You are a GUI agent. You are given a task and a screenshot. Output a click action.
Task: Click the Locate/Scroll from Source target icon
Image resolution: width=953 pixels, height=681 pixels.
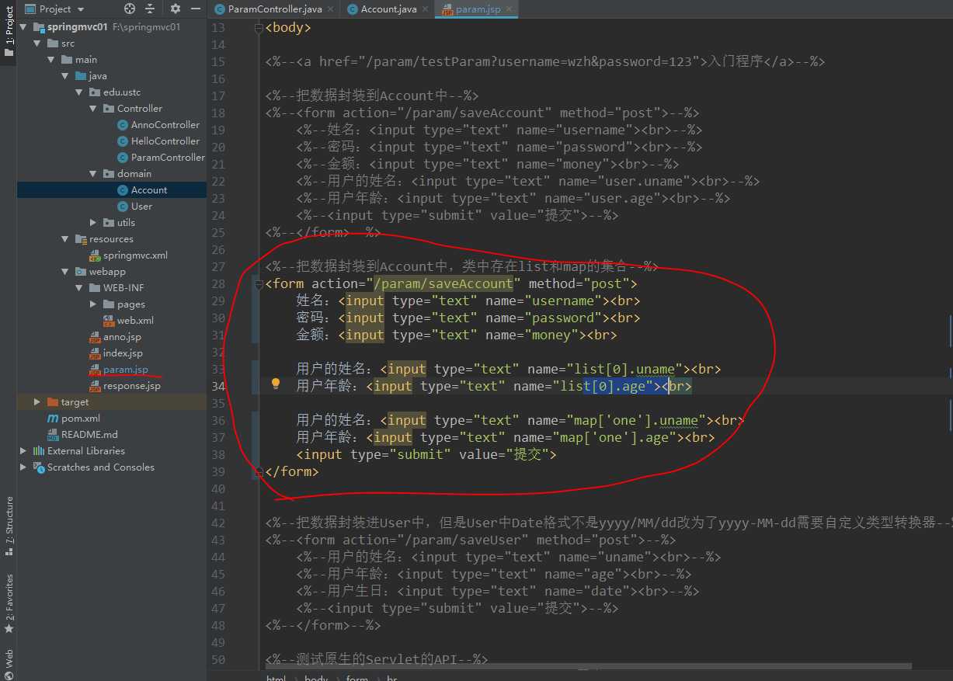[130, 9]
